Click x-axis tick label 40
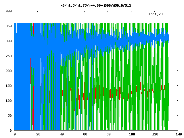This screenshot has width=184, height=138. tap(62, 134)
